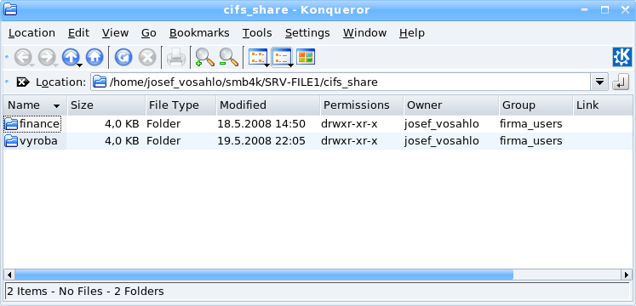Open the View menu
Screen dimensions: 636x306
tap(115, 33)
